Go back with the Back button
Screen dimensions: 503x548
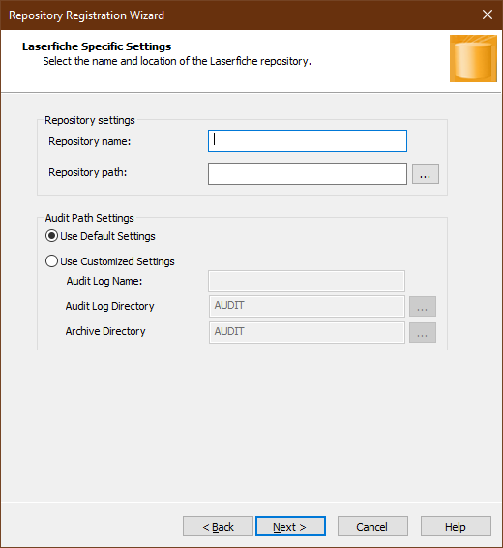218,527
